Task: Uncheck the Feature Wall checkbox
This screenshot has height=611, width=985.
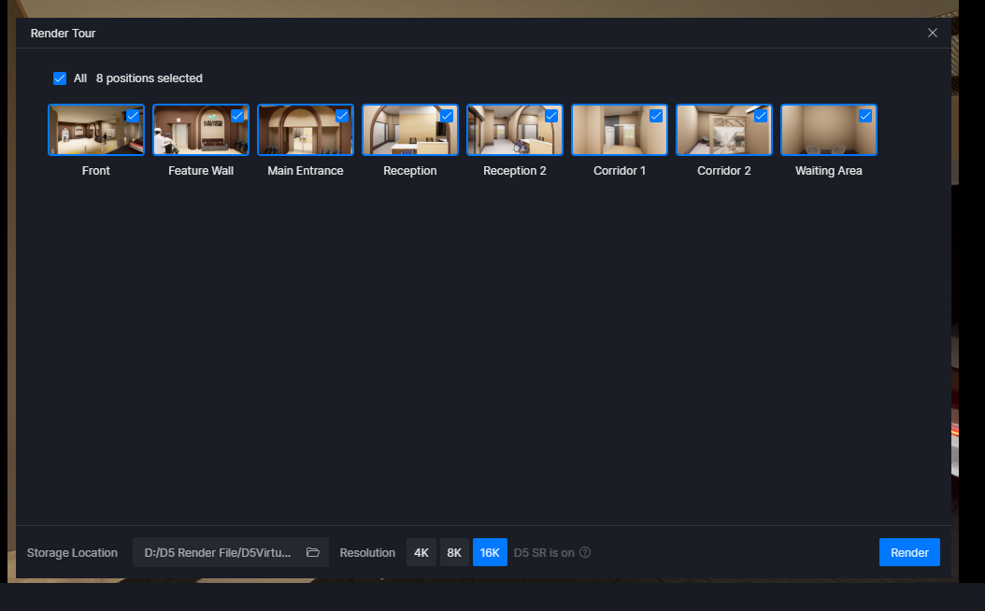Action: pos(237,116)
